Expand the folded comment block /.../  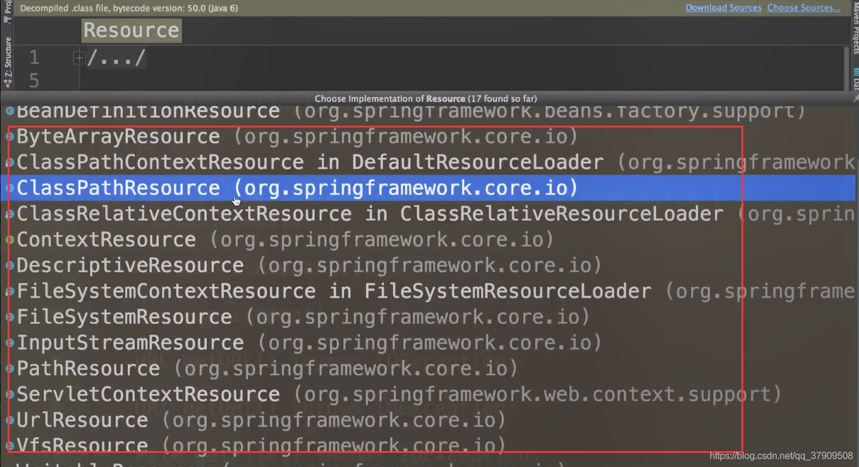(79, 58)
